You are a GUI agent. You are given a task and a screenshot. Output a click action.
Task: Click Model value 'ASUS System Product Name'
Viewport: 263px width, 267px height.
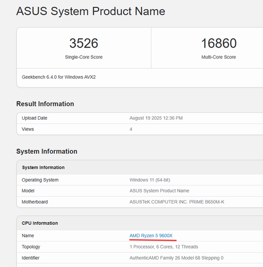pos(159,191)
